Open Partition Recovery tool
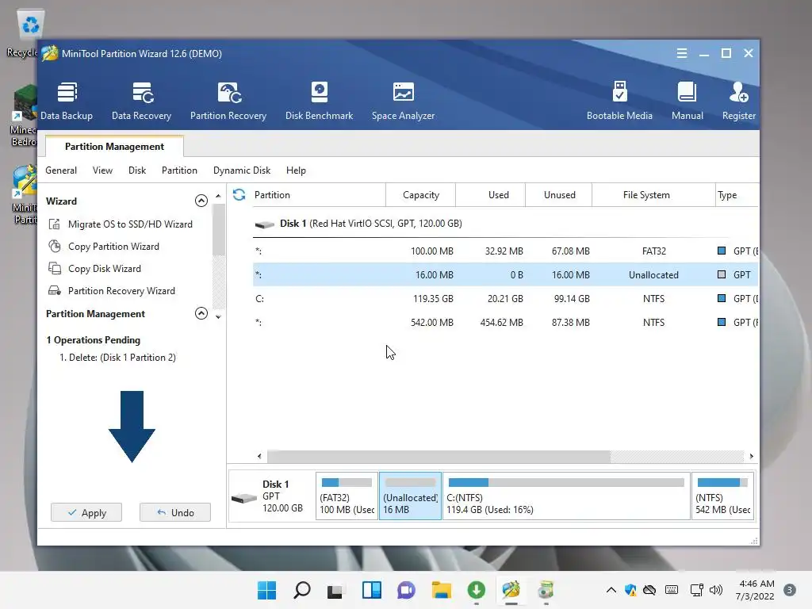The width and height of the screenshot is (812, 609). [x=228, y=101]
